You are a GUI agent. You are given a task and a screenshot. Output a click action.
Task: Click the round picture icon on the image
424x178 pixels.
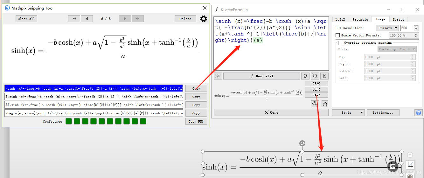[x=393, y=167]
